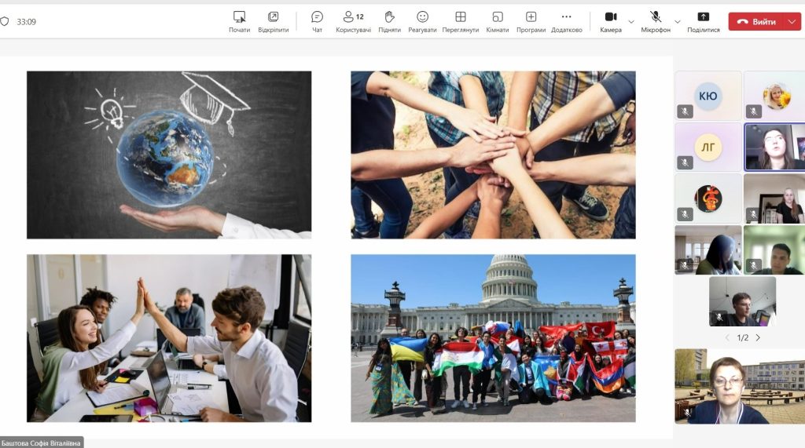
Task: Toggle the Камера camera on or off
Action: point(610,21)
